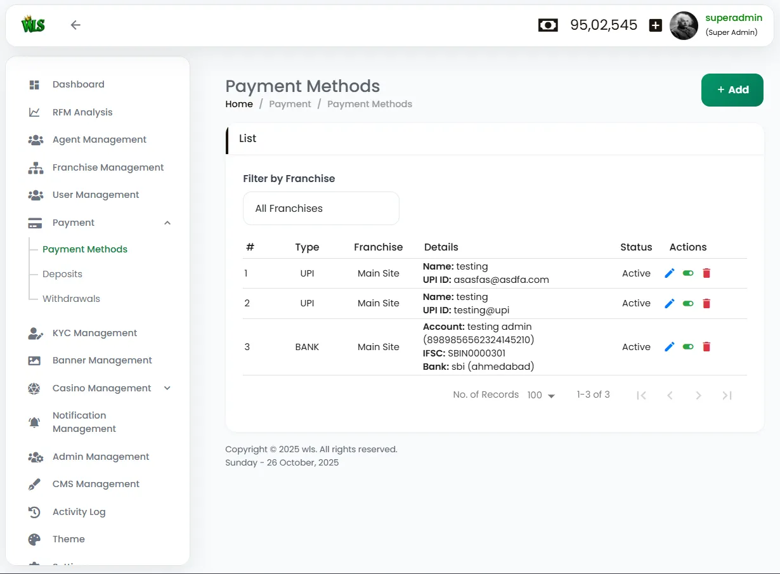Click the edit pencil for the BANK row

(669, 347)
